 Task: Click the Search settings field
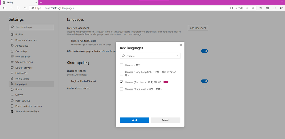click(x=31, y=27)
